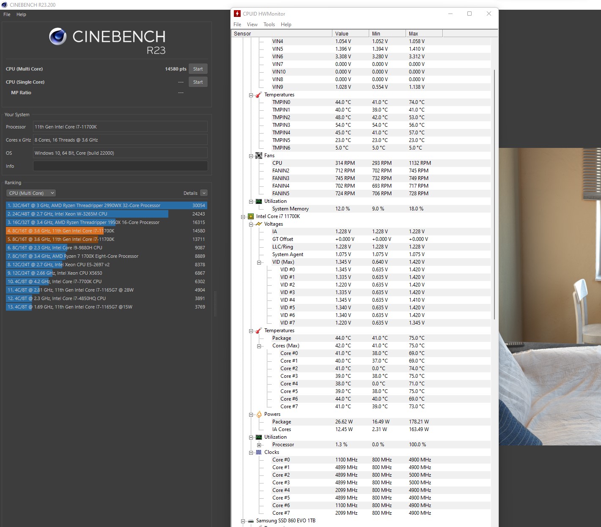The width and height of the screenshot is (601, 527).
Task: Click the Cinebench app icon in the title bar
Action: pos(4,5)
